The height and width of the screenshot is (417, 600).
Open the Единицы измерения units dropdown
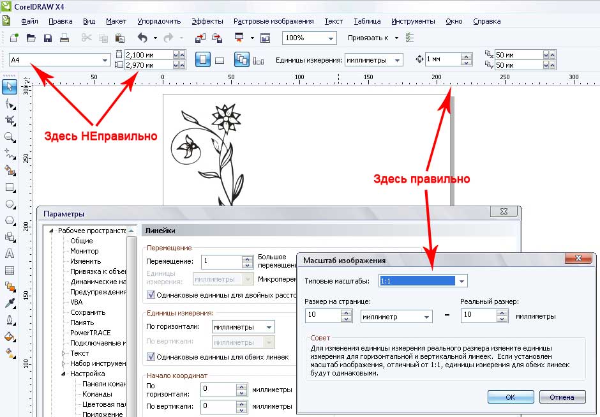[398, 61]
